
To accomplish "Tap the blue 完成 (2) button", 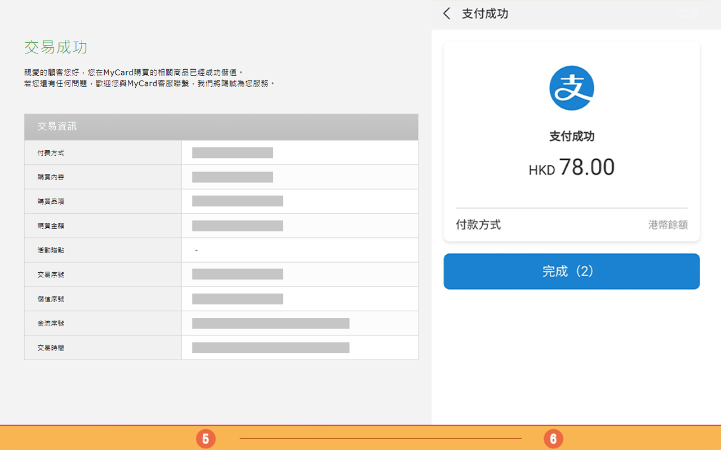I will pyautogui.click(x=572, y=271).
